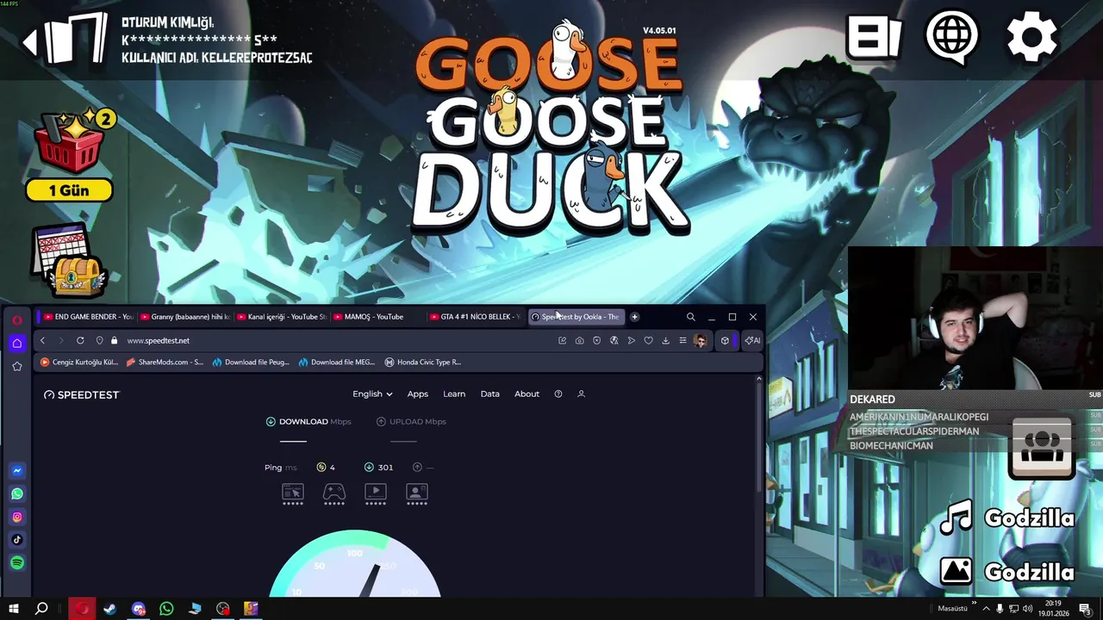Expand the system tray hidden icons chevron
The image size is (1103, 620).
coord(987,609)
